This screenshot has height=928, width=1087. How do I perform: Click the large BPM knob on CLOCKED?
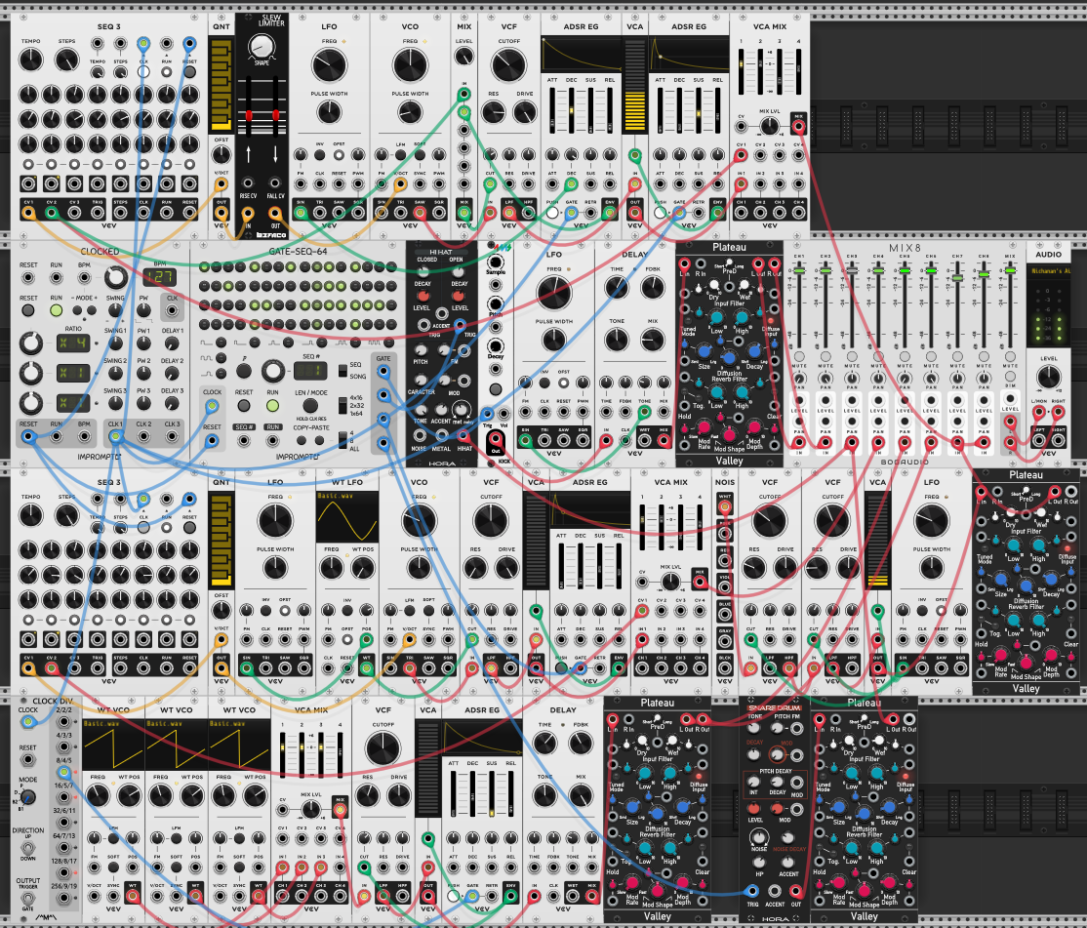(x=116, y=278)
